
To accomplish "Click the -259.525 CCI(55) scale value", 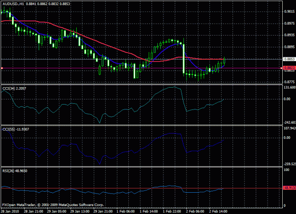I will tap(290, 164).
